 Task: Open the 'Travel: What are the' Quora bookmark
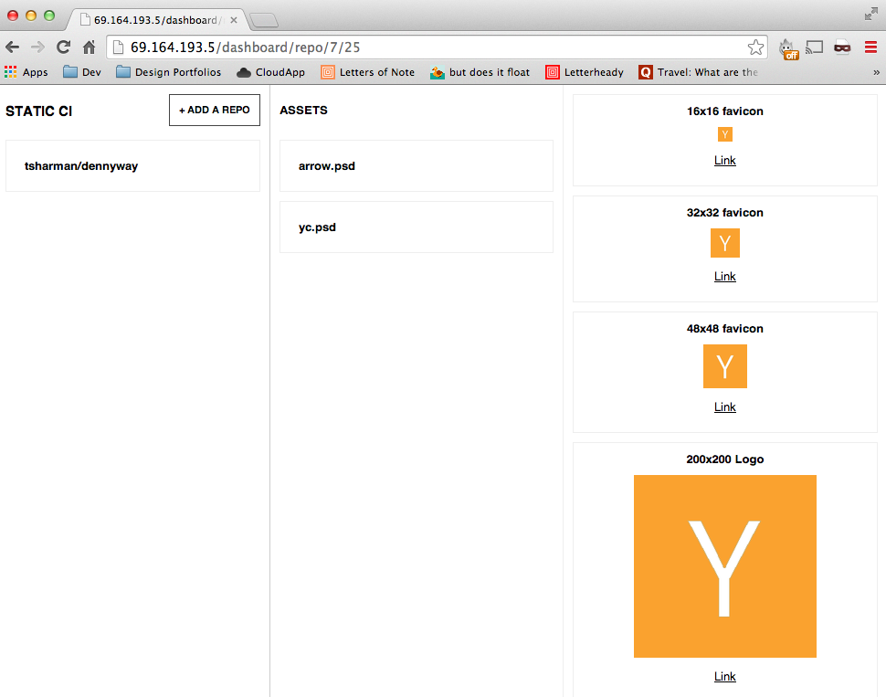tap(698, 72)
